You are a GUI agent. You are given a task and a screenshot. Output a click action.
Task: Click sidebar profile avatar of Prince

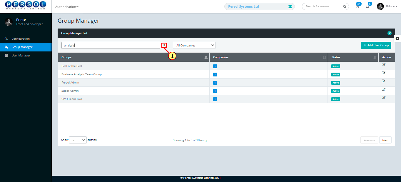tap(9, 22)
